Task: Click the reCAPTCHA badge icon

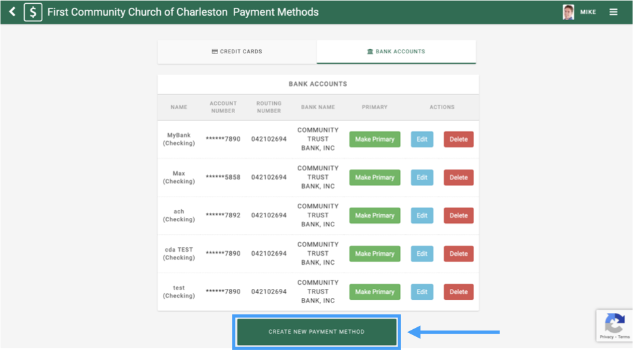Action: coord(615,323)
